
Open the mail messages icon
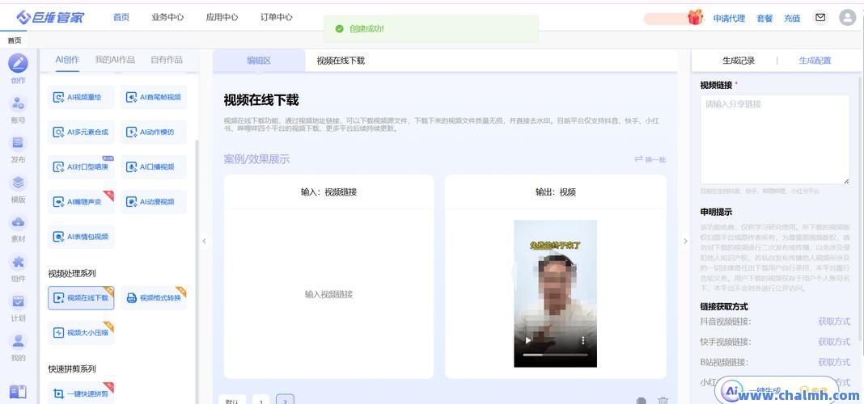tap(820, 18)
